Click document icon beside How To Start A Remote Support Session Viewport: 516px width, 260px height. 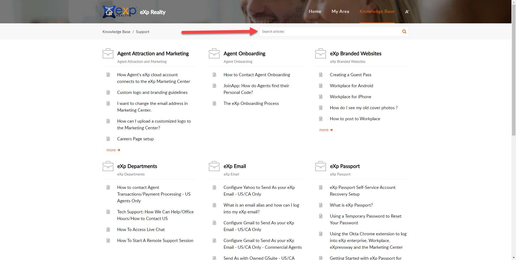pyautogui.click(x=108, y=240)
